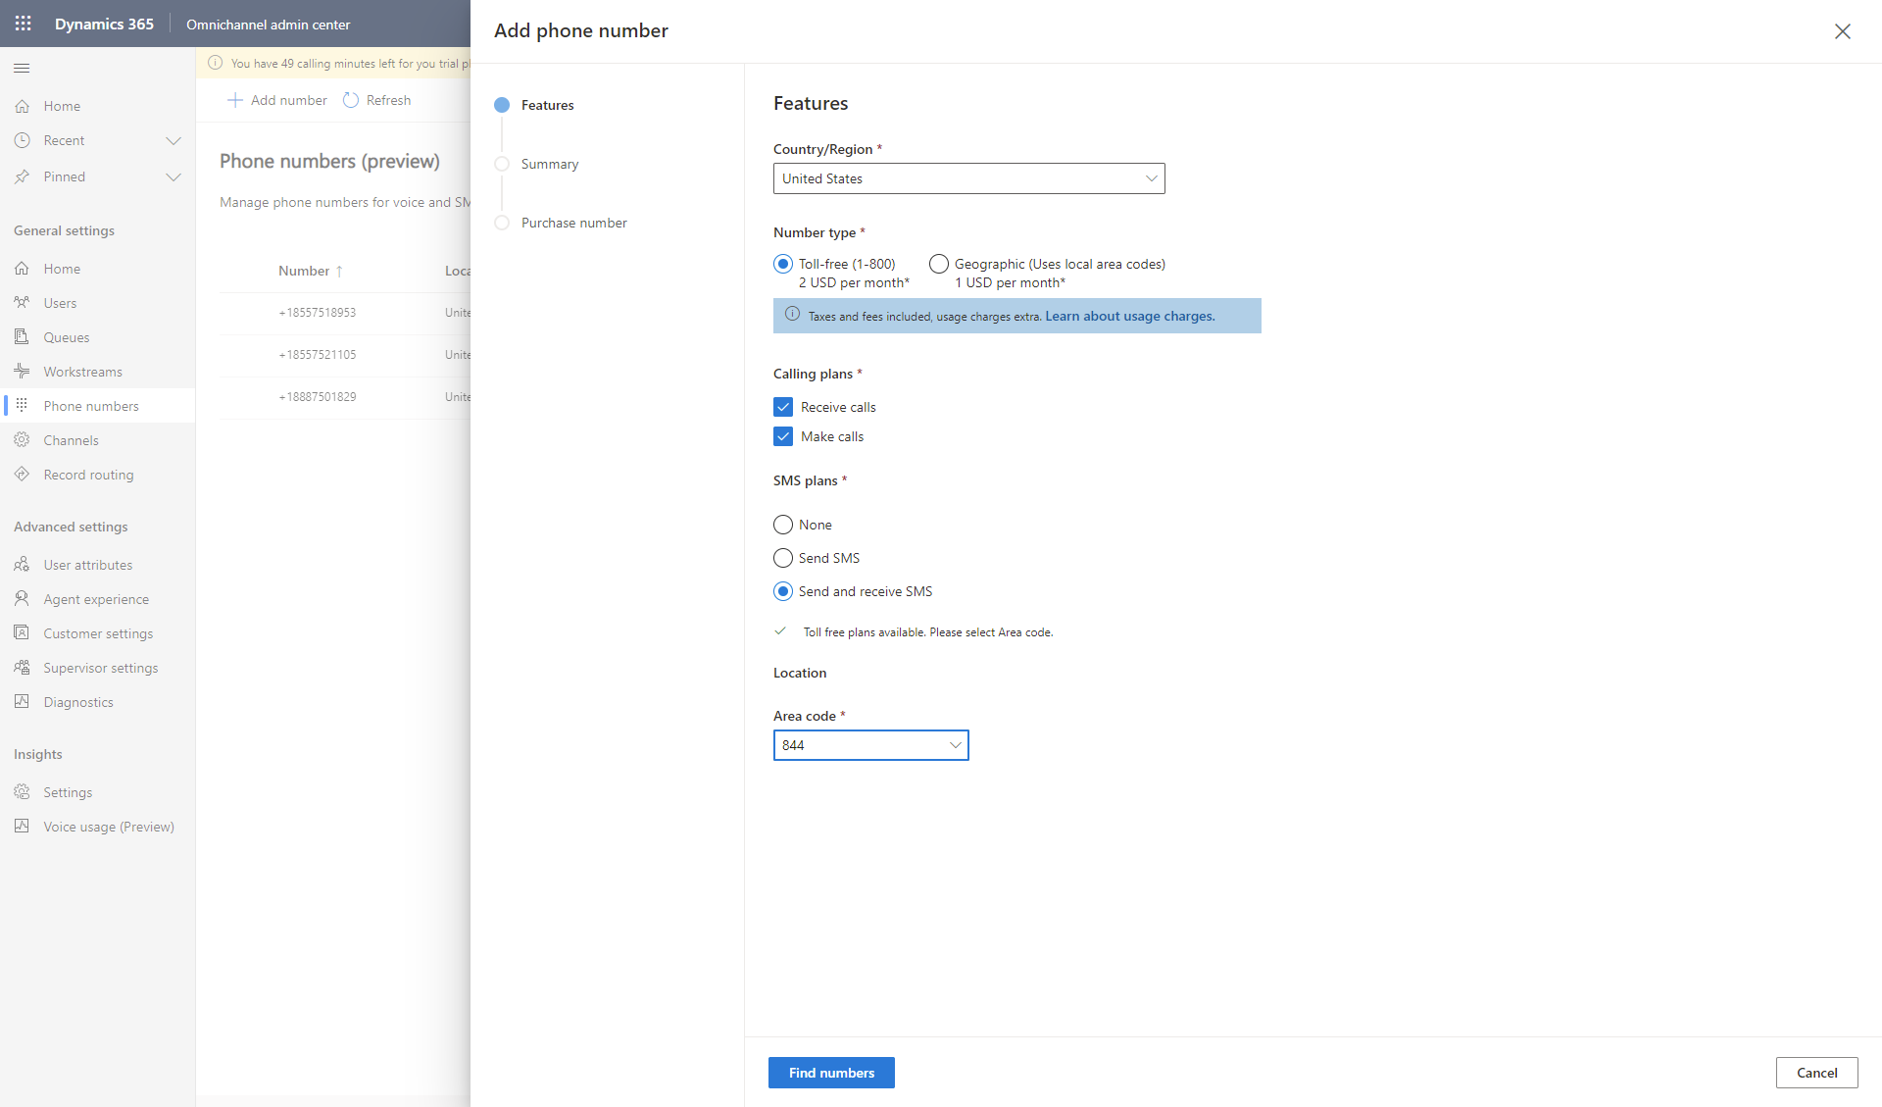Select Send SMS plan option
Screen dimensions: 1882x1107
coord(783,558)
